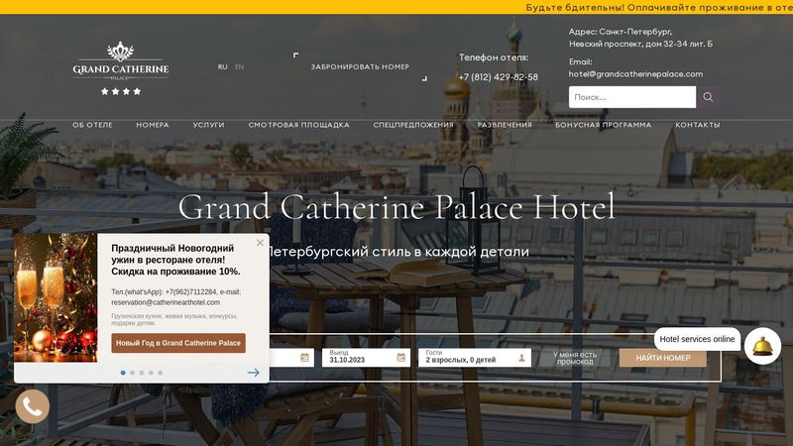The width and height of the screenshot is (793, 446).
Task: Click the guests person icon
Action: 522,358
